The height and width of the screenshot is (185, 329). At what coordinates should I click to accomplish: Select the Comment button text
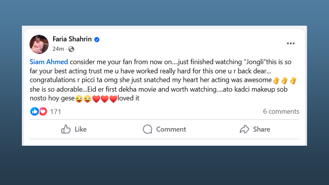tap(171, 129)
